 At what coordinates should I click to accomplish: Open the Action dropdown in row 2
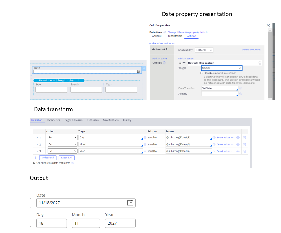click(62, 144)
